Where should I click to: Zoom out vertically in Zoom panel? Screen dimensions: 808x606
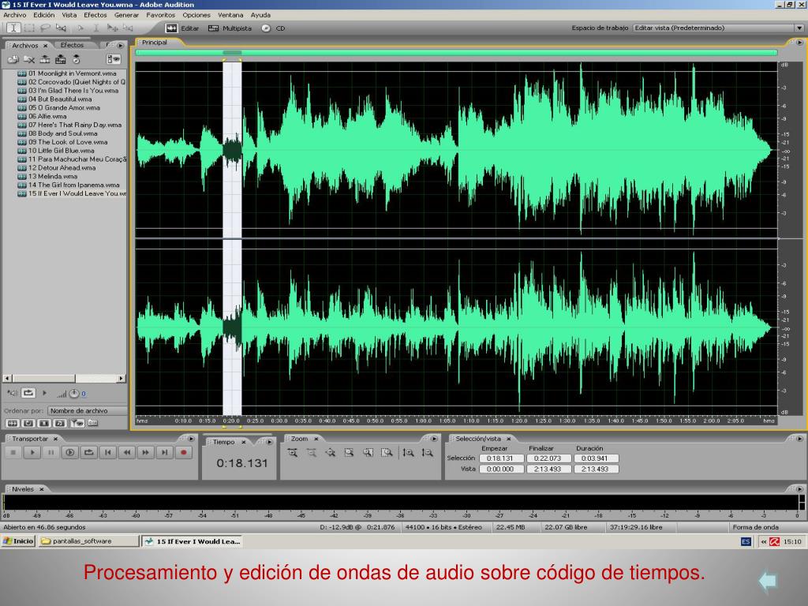(427, 453)
